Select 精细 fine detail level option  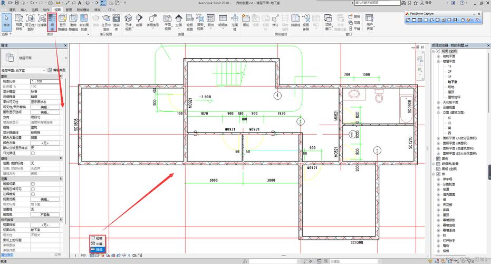tap(98, 249)
